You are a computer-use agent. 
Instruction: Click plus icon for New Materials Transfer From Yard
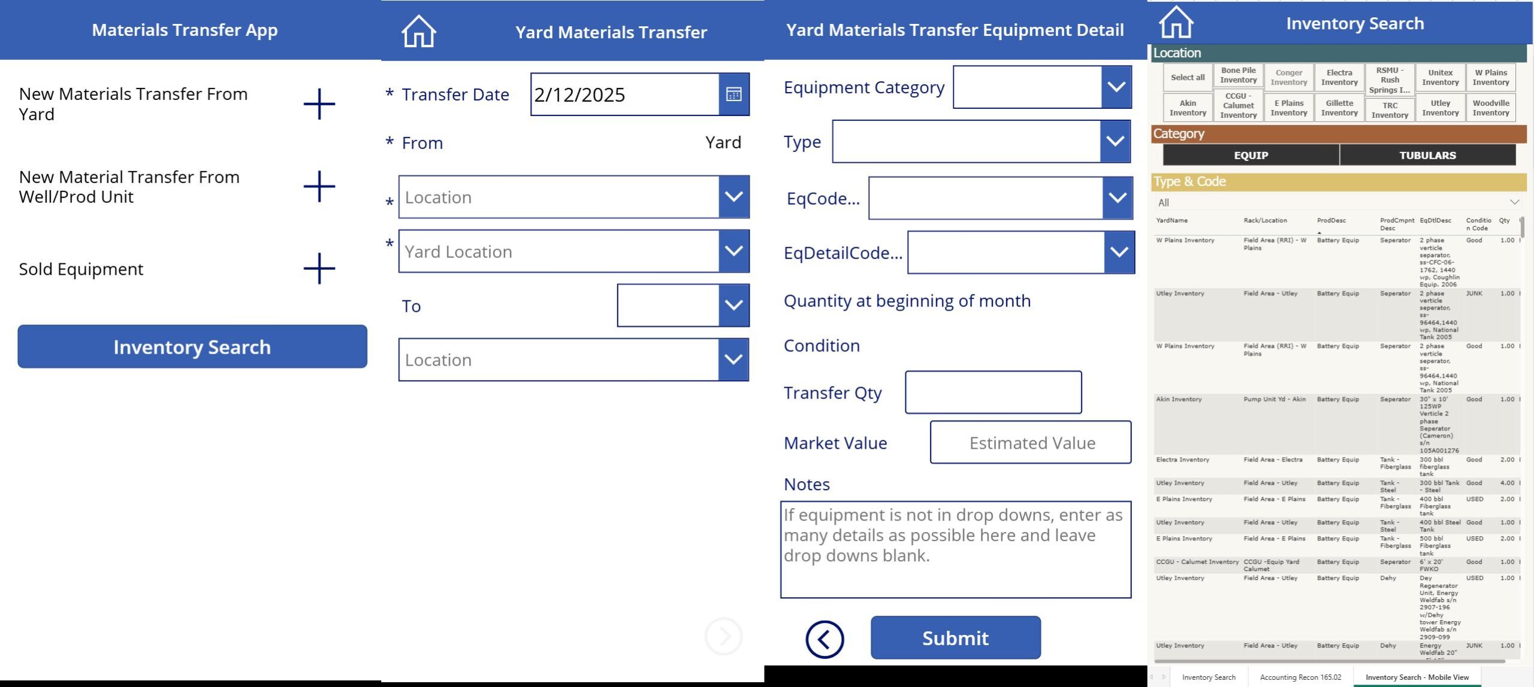click(319, 104)
